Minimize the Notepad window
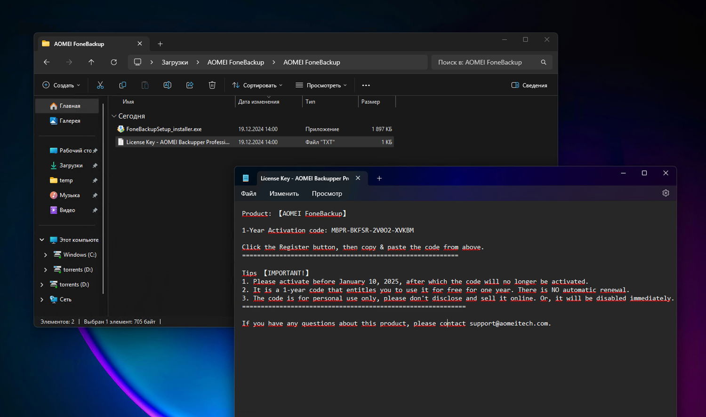706x417 pixels. (x=623, y=173)
